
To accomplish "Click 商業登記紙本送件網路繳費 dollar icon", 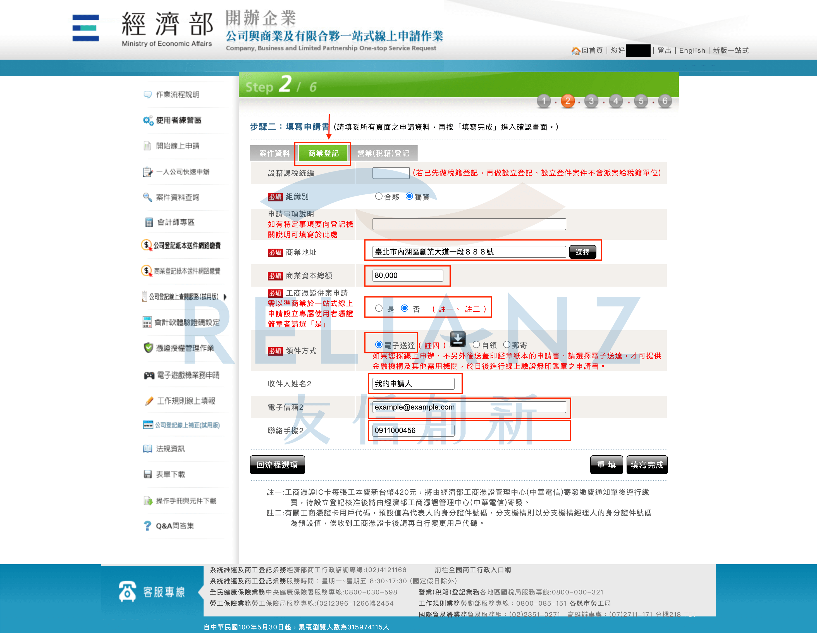I will pos(146,271).
